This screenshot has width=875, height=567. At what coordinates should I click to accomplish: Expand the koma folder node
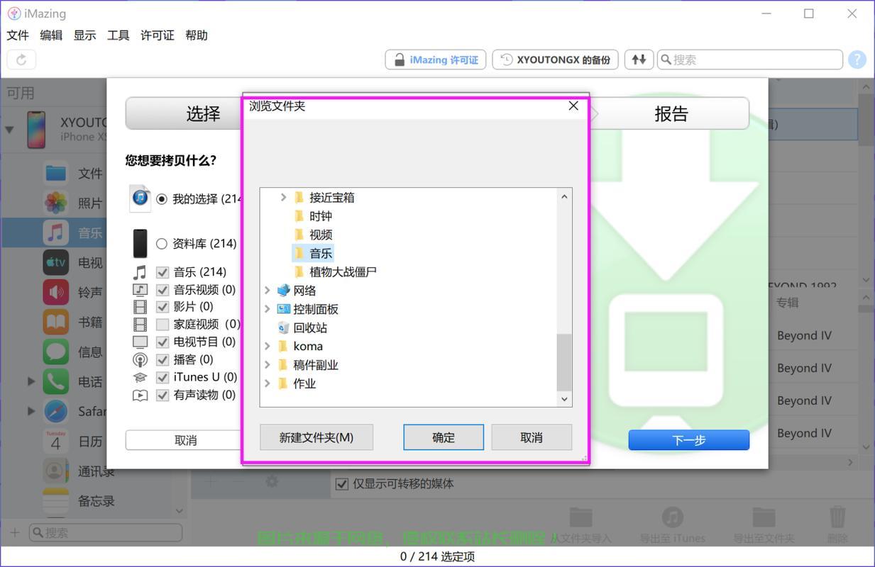point(268,346)
